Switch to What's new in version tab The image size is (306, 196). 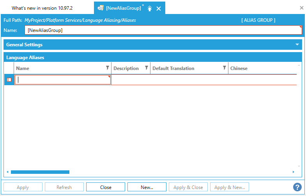pos(42,8)
